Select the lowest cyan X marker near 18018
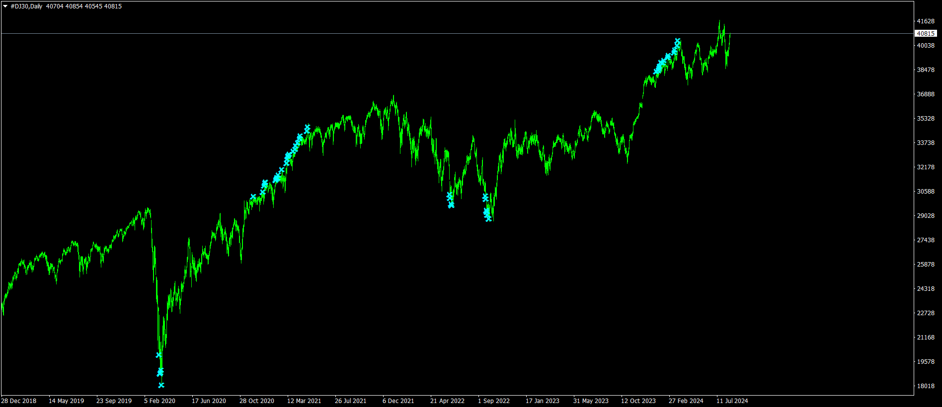 [161, 385]
